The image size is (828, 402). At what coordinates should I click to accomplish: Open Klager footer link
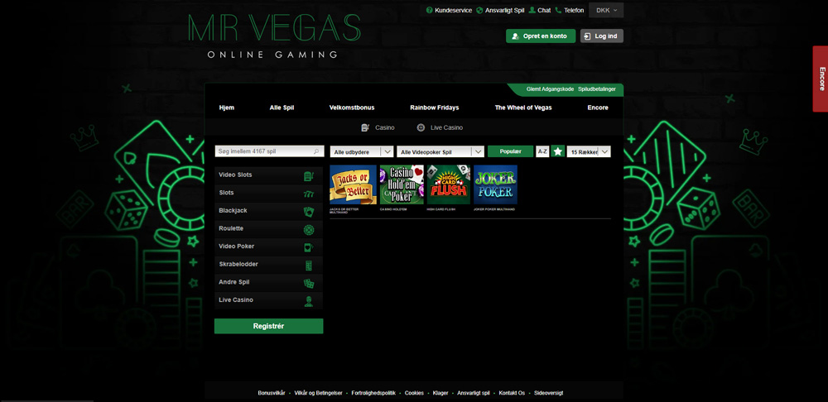440,393
